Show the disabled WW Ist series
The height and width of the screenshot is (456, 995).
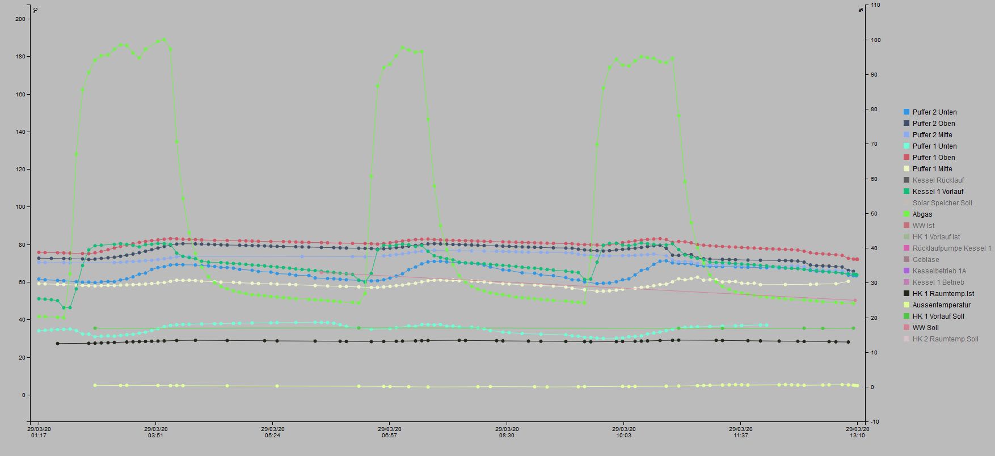[923, 226]
